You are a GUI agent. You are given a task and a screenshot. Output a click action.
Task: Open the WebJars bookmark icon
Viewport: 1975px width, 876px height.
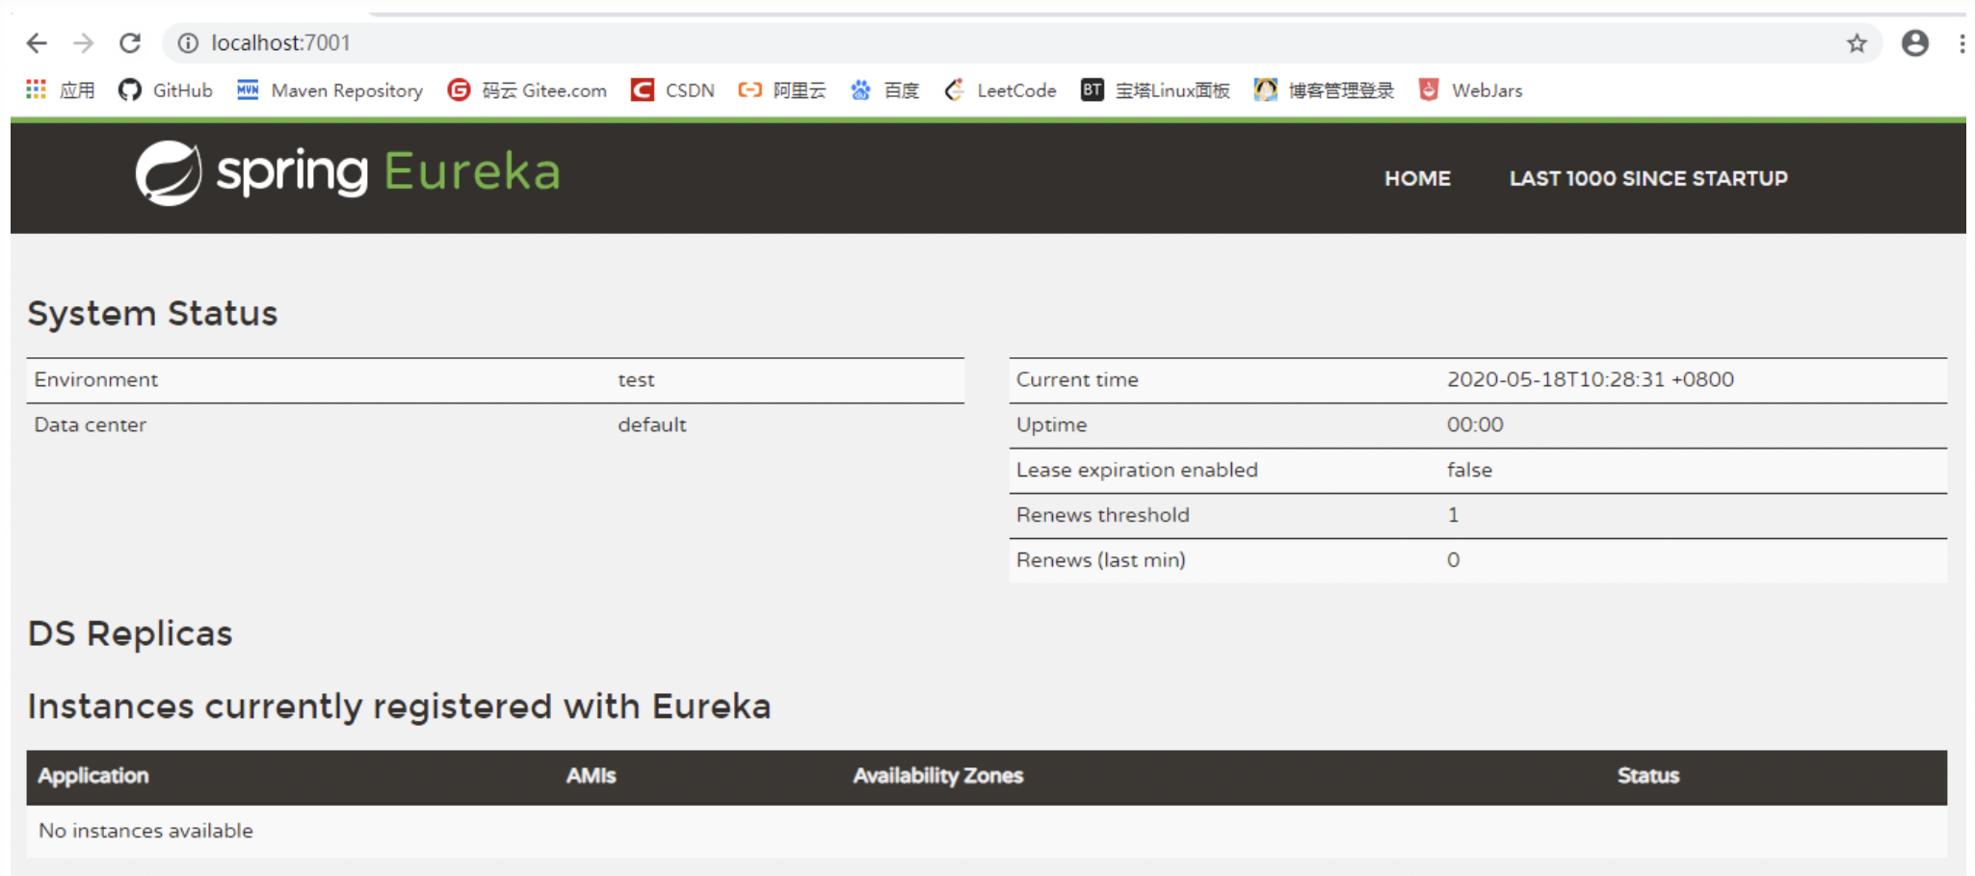(1429, 90)
